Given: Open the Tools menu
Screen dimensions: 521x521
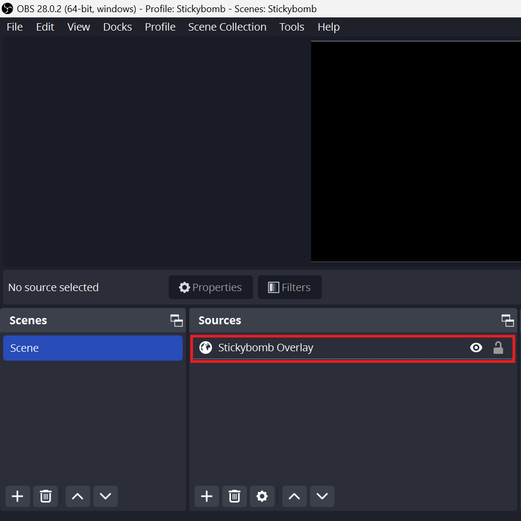Looking at the screenshot, I should [x=292, y=27].
